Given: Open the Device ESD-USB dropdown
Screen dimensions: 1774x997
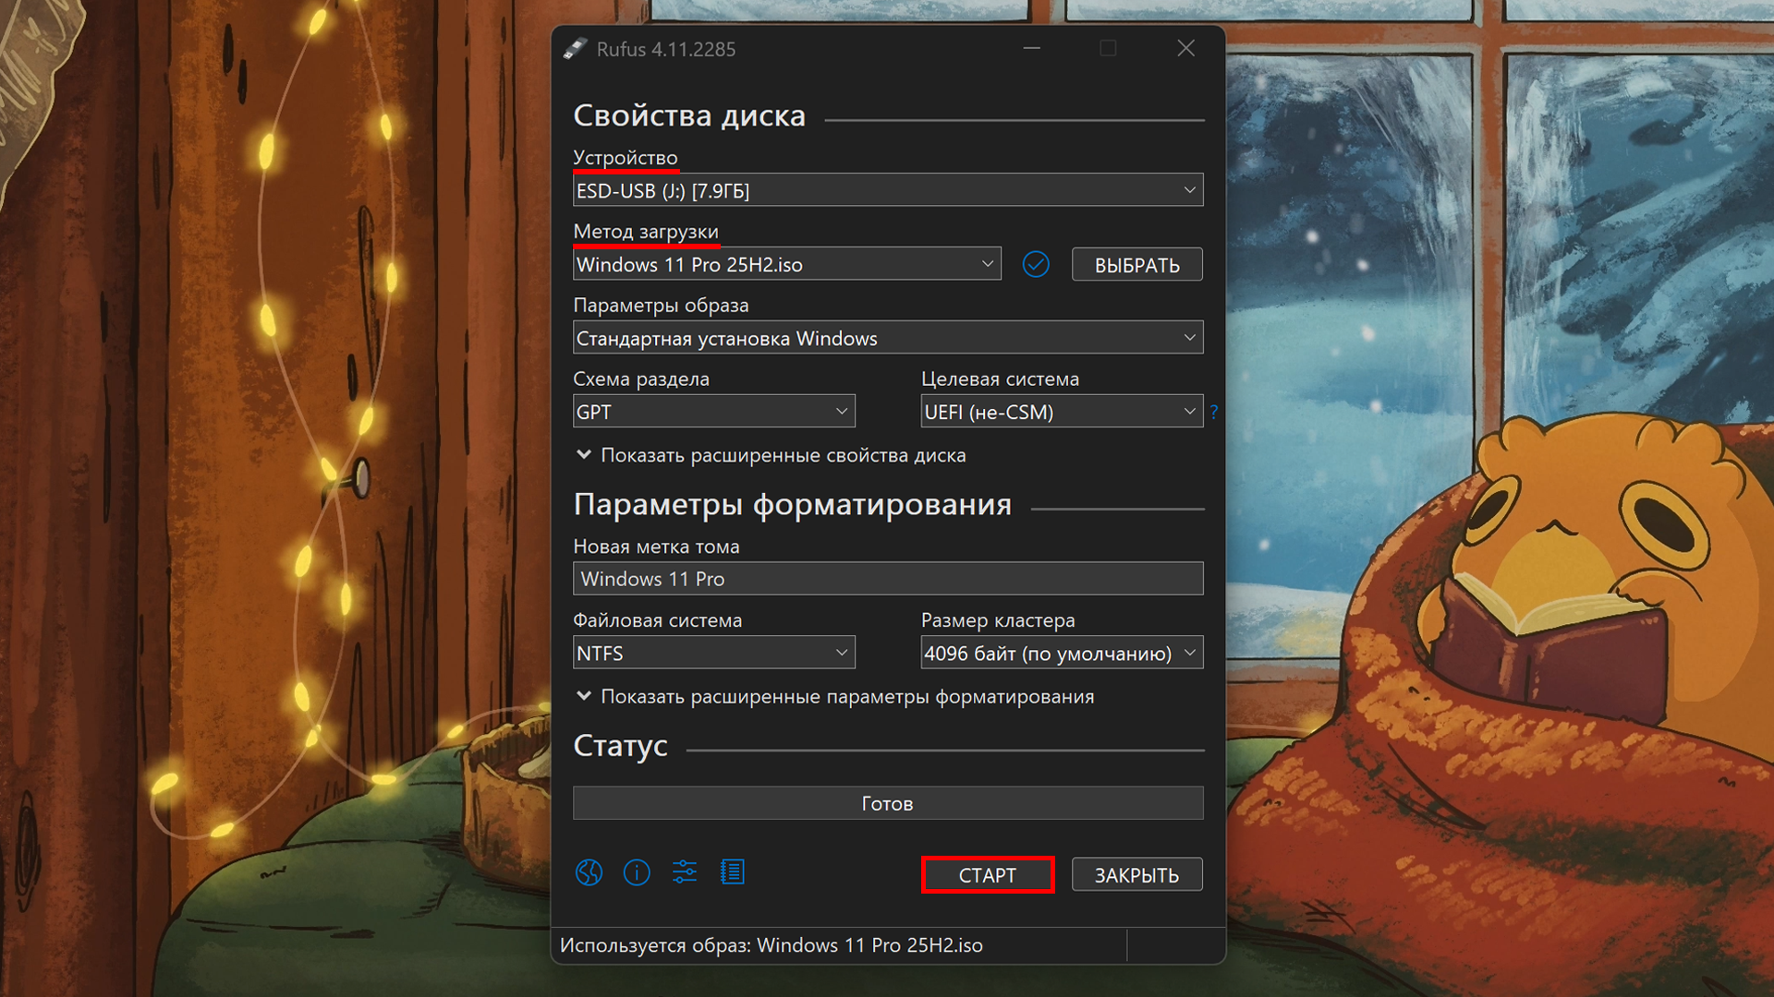Looking at the screenshot, I should click(887, 190).
